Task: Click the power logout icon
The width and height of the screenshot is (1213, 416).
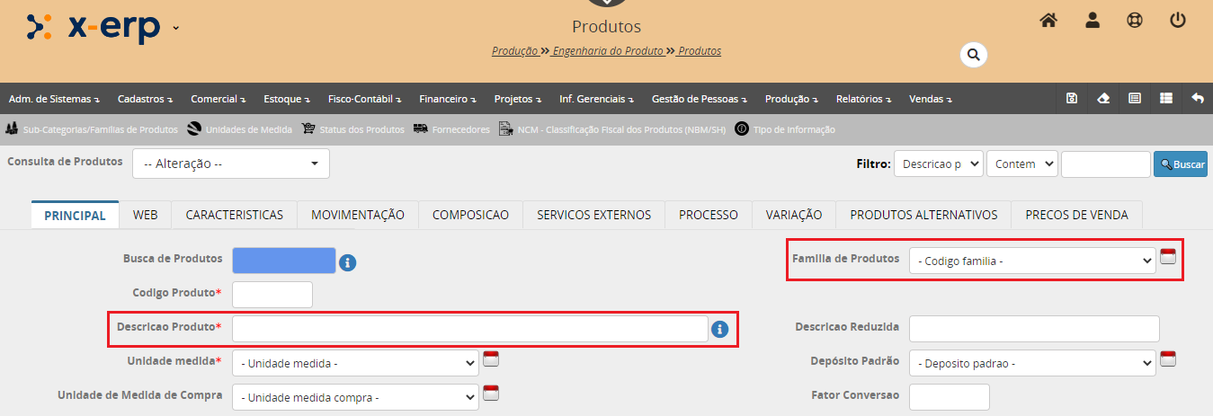Action: coord(1178,21)
